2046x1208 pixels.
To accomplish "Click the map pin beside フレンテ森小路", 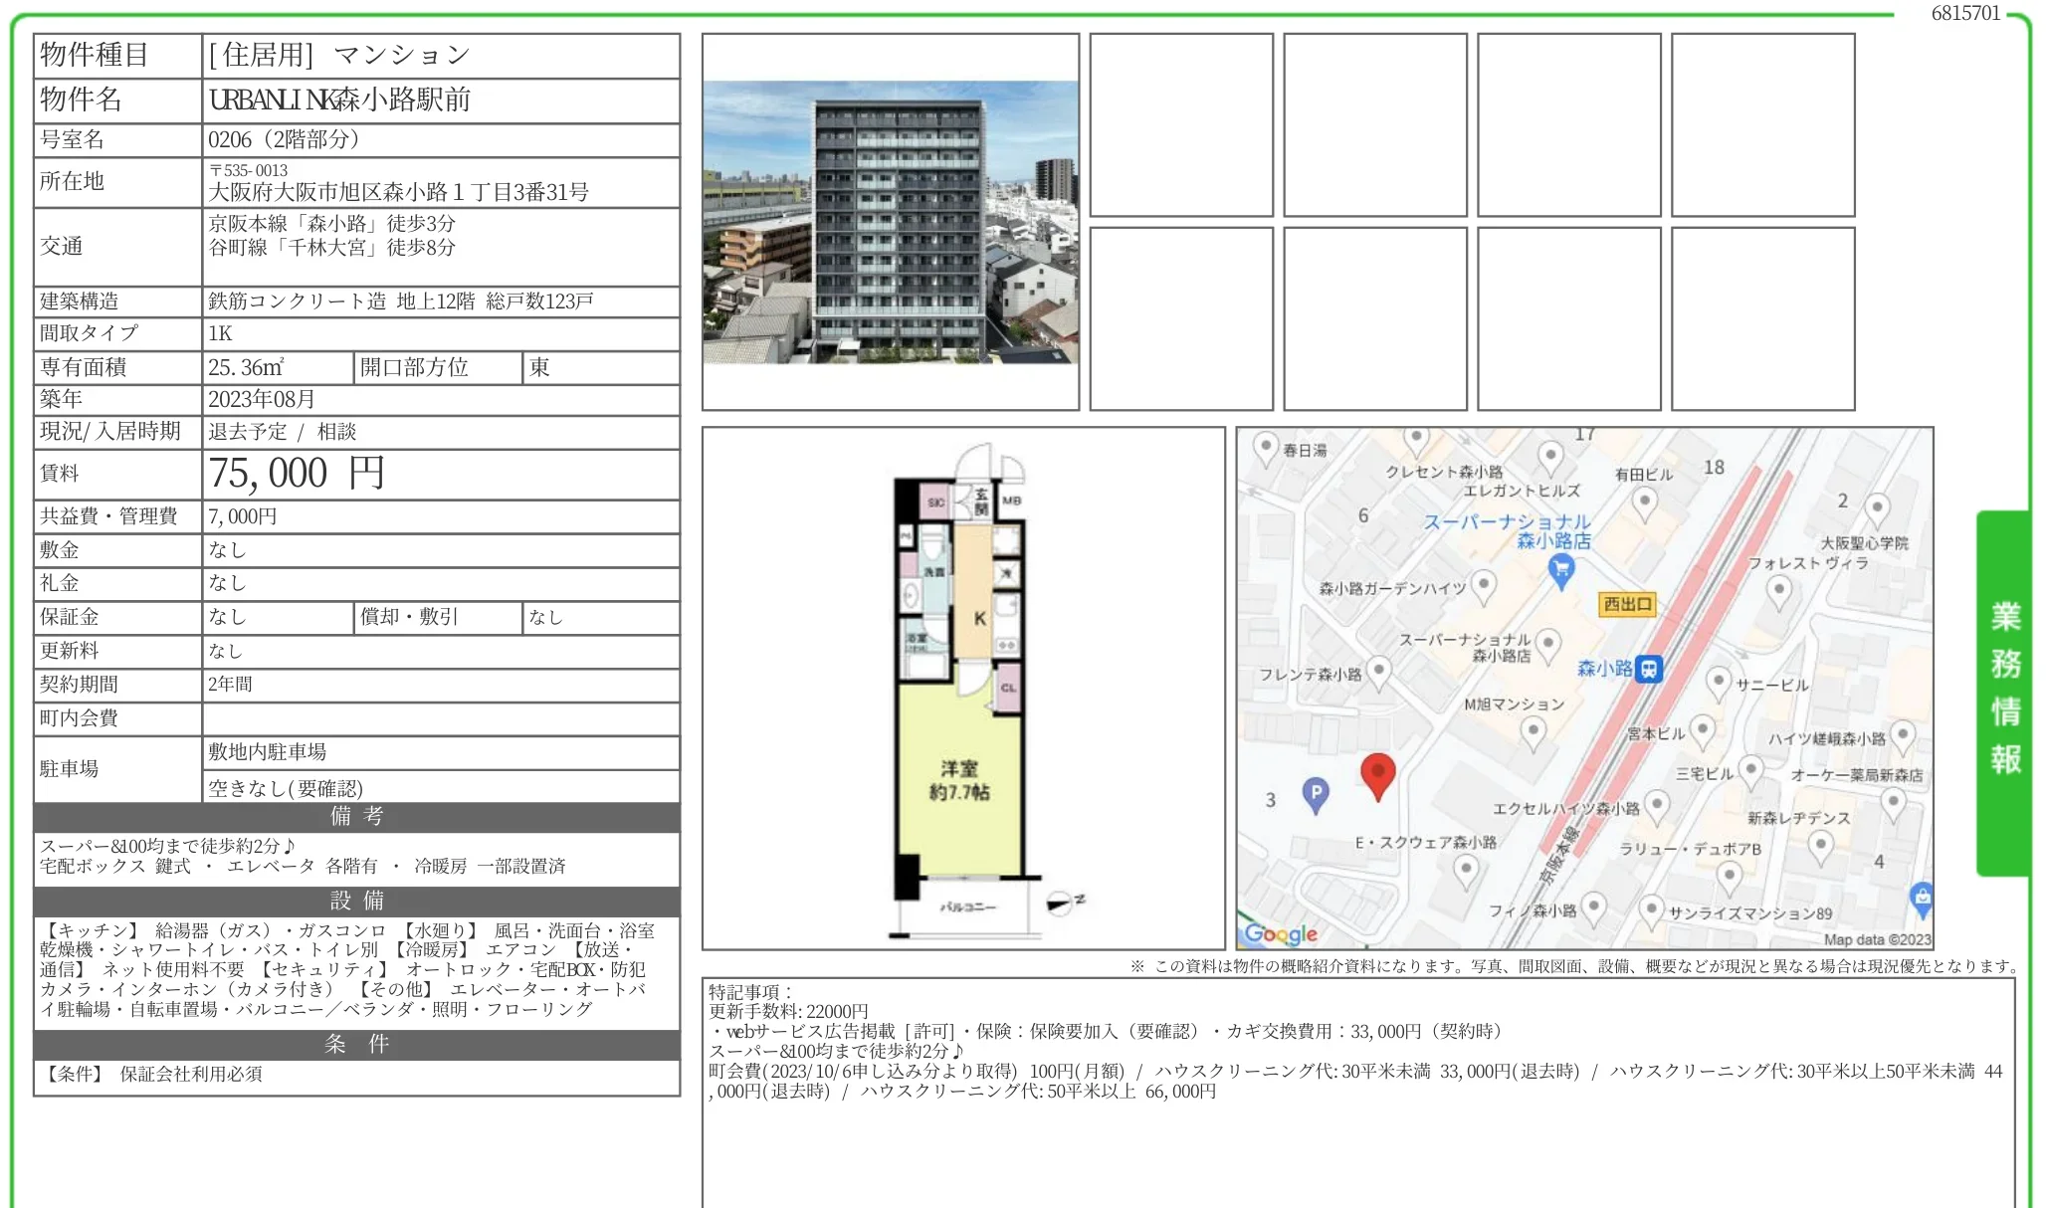I will 1378,673.
